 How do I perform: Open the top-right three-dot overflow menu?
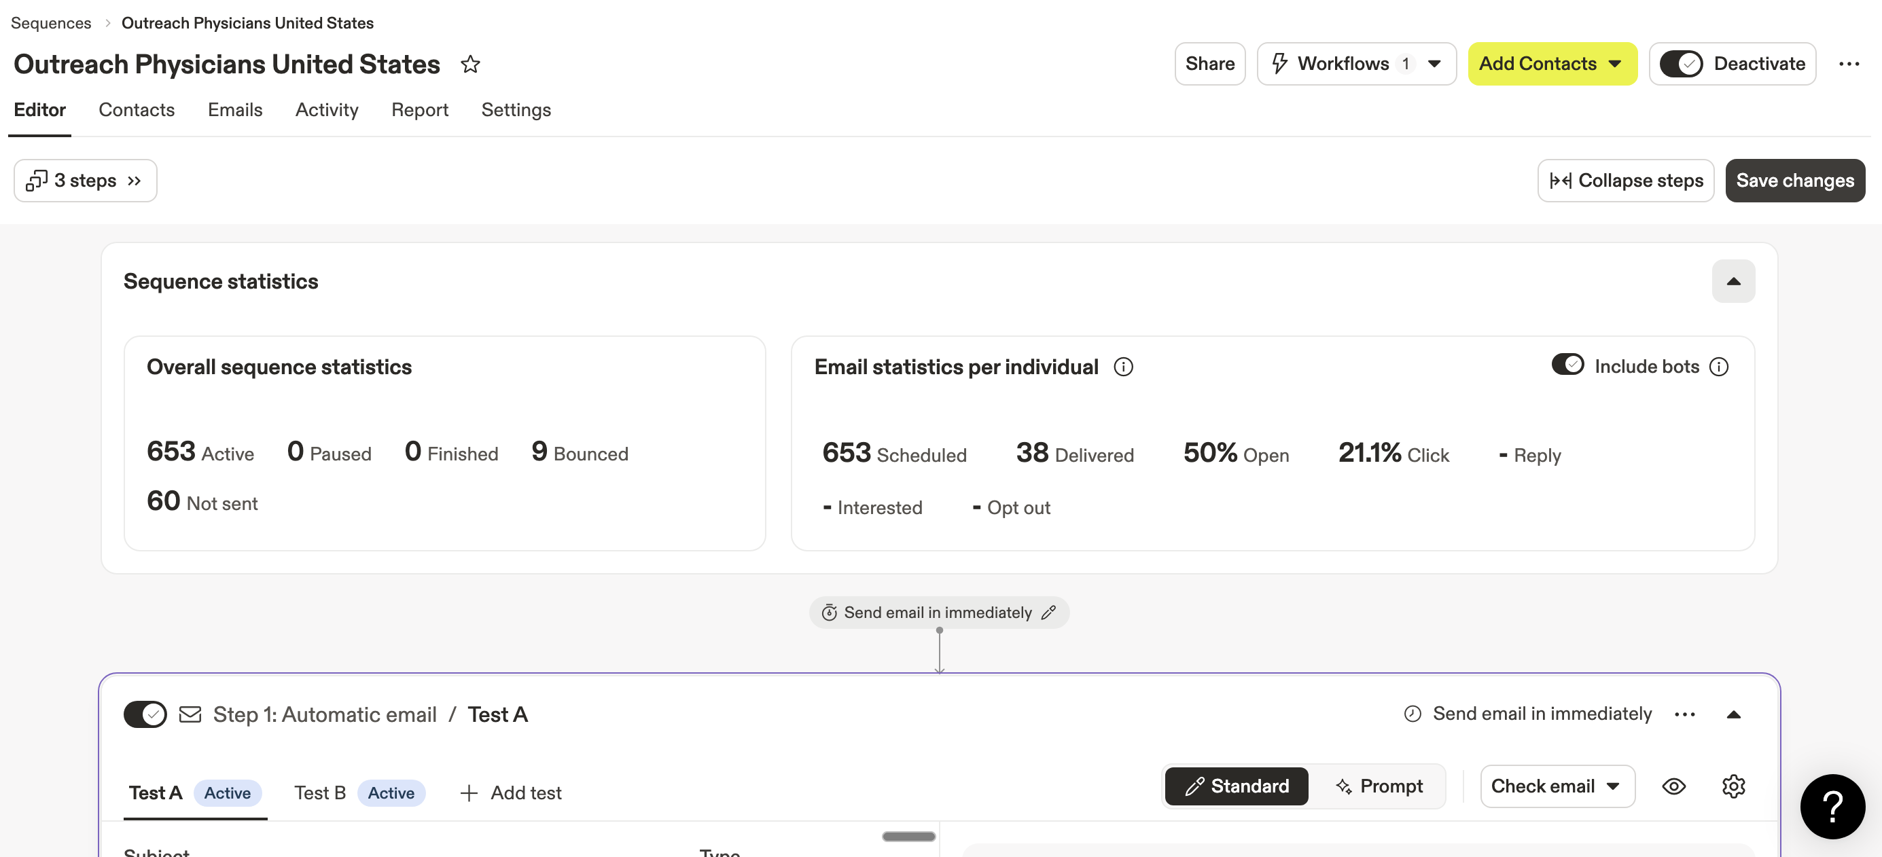(x=1849, y=64)
